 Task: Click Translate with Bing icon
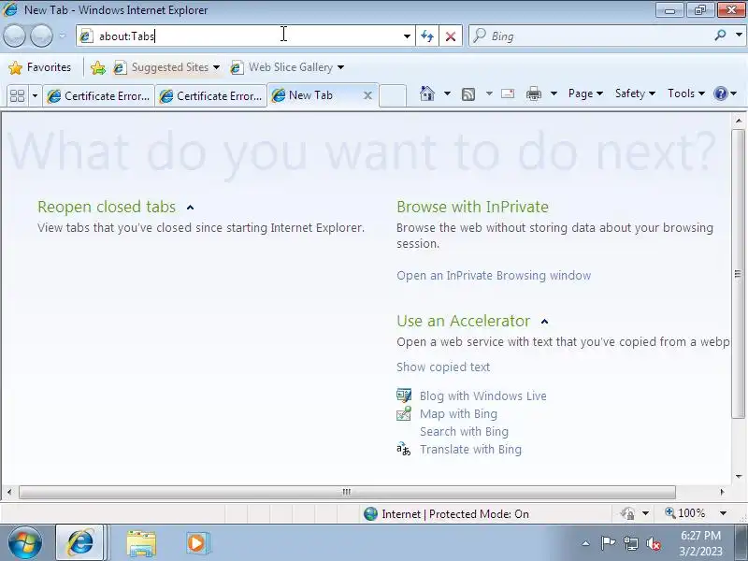(404, 449)
